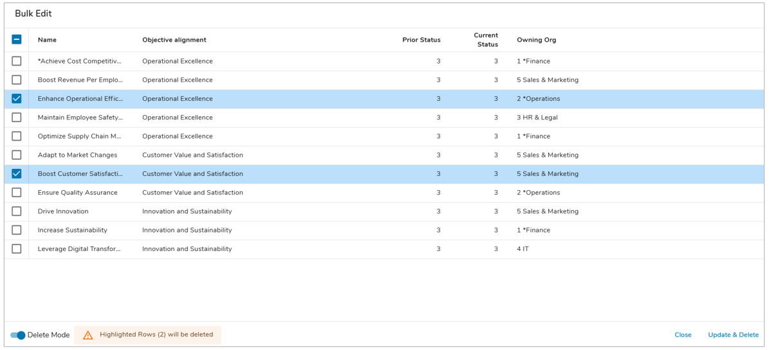
Task: Click the Update & Delete button
Action: pos(733,335)
